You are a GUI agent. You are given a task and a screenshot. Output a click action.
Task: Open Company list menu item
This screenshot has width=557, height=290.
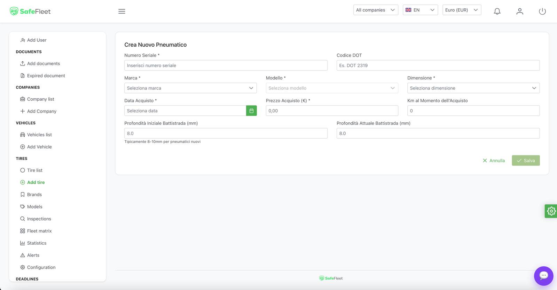click(40, 99)
